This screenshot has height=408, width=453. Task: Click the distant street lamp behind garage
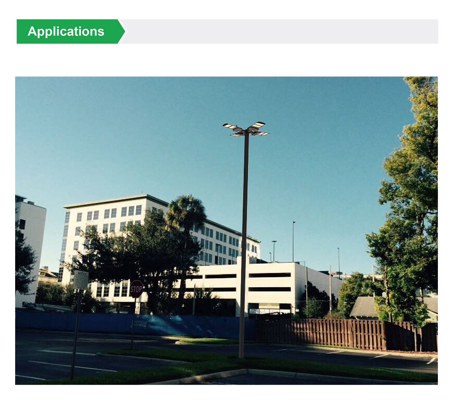[x=293, y=241]
